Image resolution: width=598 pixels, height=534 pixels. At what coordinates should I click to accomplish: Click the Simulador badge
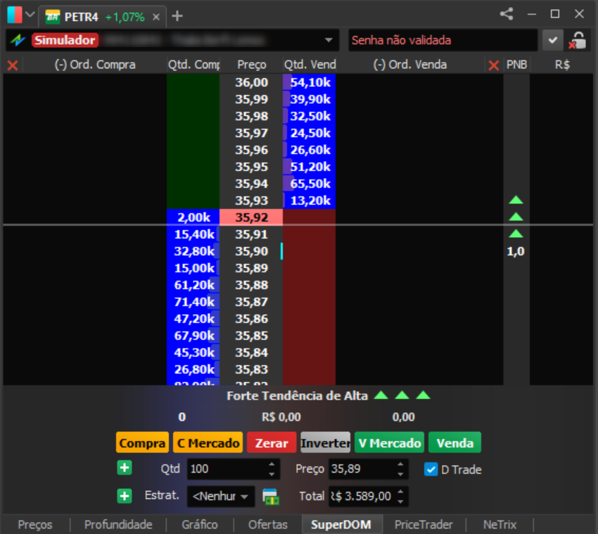(65, 40)
